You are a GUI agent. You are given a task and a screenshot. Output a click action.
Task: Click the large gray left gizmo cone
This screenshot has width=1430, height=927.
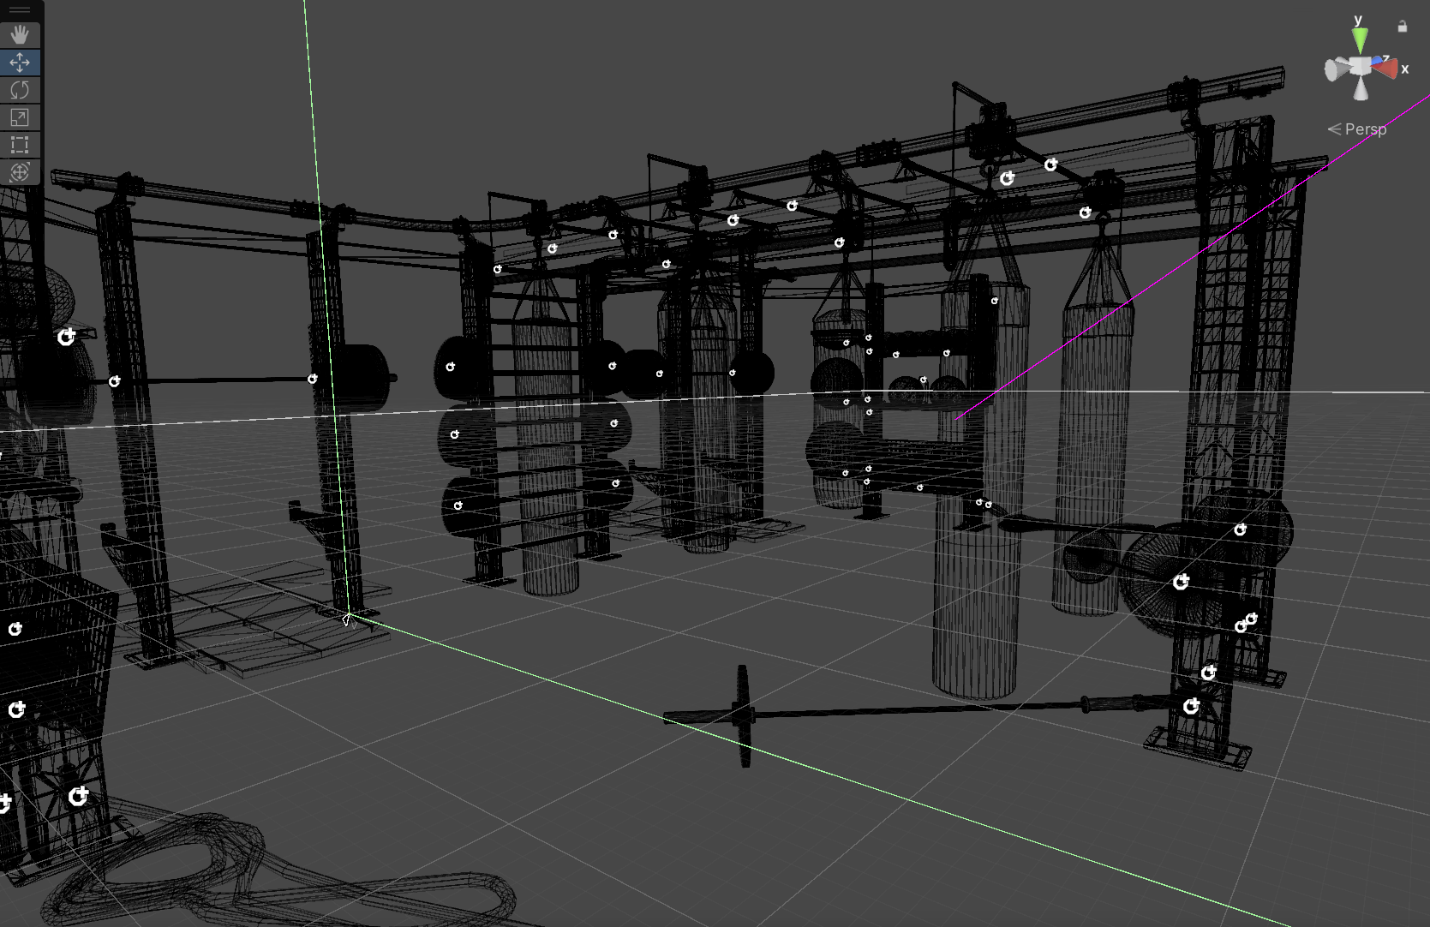point(1336,70)
